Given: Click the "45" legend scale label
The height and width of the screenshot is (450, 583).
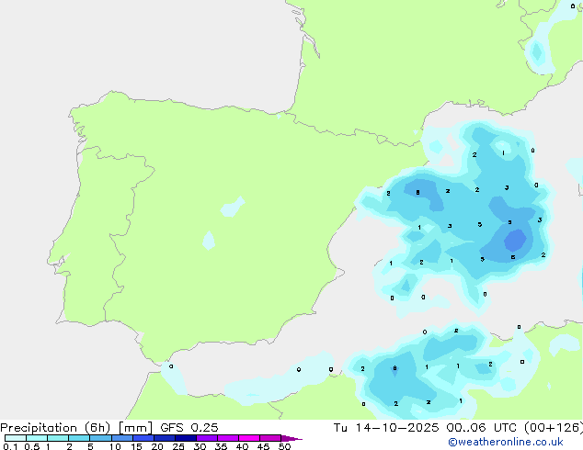Looking at the screenshot, I should (263, 446).
